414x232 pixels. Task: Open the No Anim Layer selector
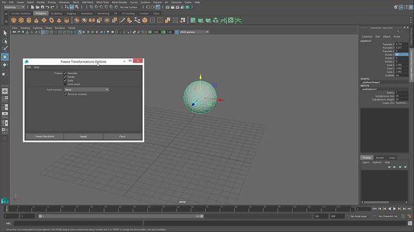pos(358,217)
